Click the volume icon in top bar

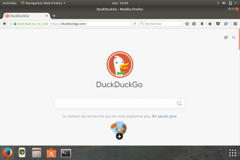pos(224,3)
